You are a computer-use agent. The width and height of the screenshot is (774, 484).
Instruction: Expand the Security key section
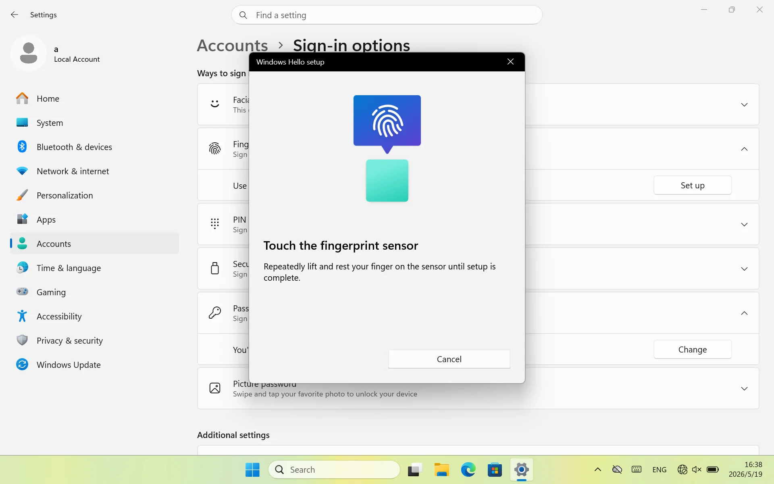[744, 269]
